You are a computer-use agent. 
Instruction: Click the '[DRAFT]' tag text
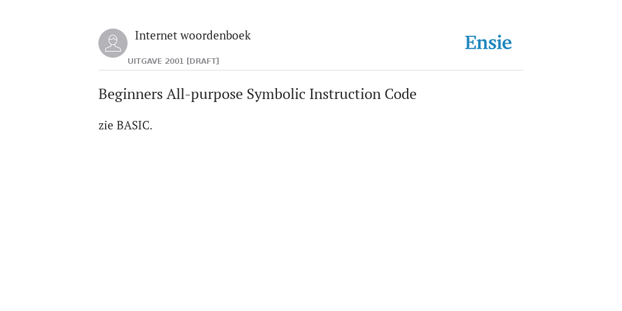coord(203,61)
